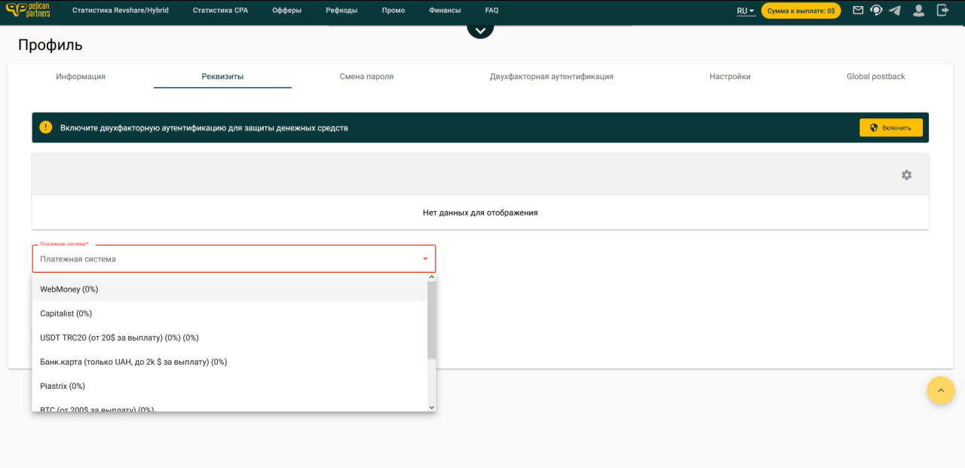The image size is (965, 468).
Task: Open the Финансы menu item
Action: pyautogui.click(x=445, y=11)
